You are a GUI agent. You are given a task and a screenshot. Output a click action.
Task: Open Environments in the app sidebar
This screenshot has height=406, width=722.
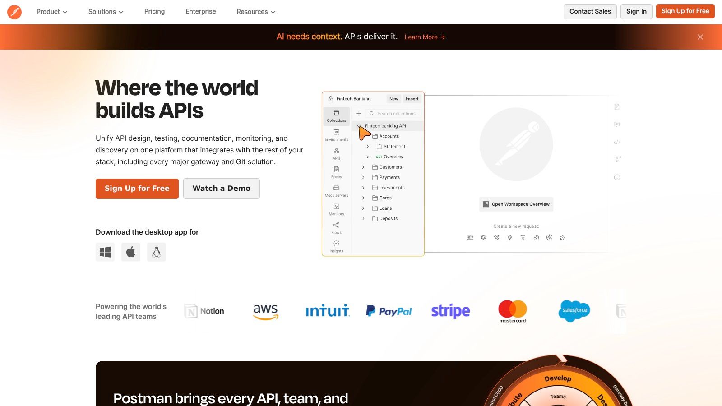pos(337,135)
